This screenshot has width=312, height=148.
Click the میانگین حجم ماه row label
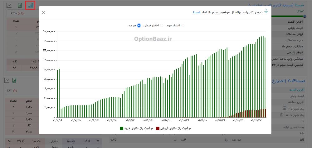[x=293, y=47]
